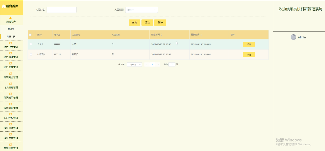The height and width of the screenshot is (151, 325).
Task: Click the icon above 项目申请管理
Action: click(x=11, y=53)
